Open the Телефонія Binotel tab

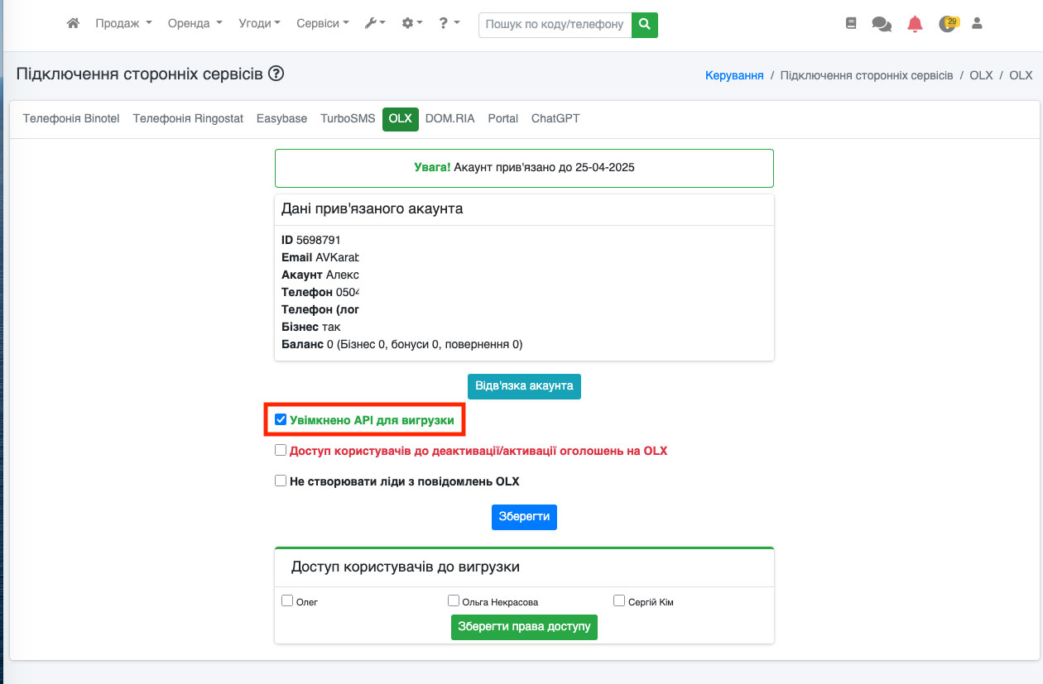[71, 119]
